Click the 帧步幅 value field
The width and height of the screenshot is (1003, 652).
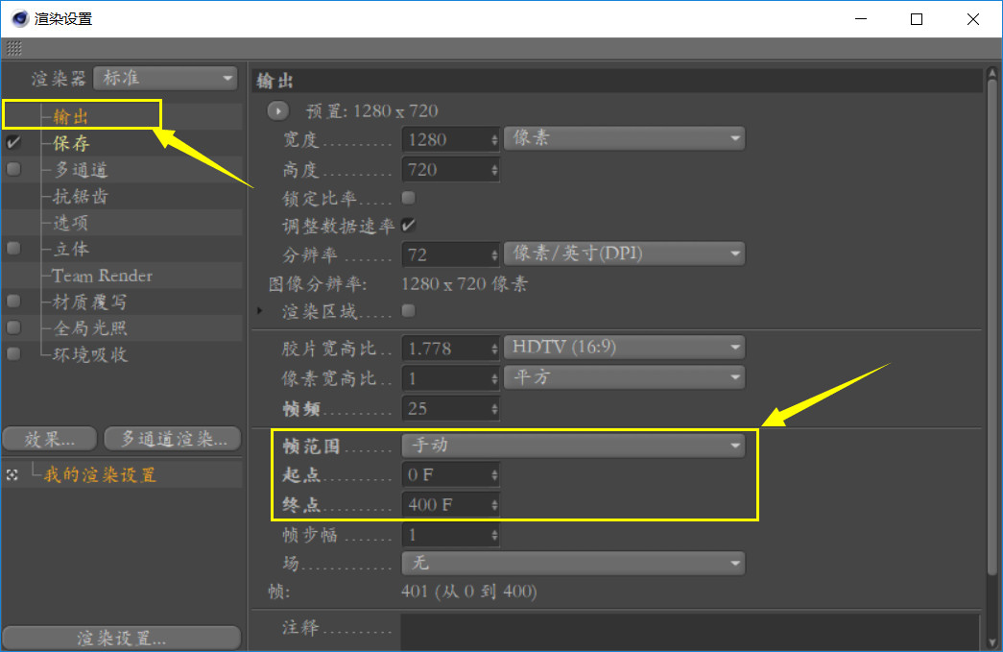coord(446,535)
